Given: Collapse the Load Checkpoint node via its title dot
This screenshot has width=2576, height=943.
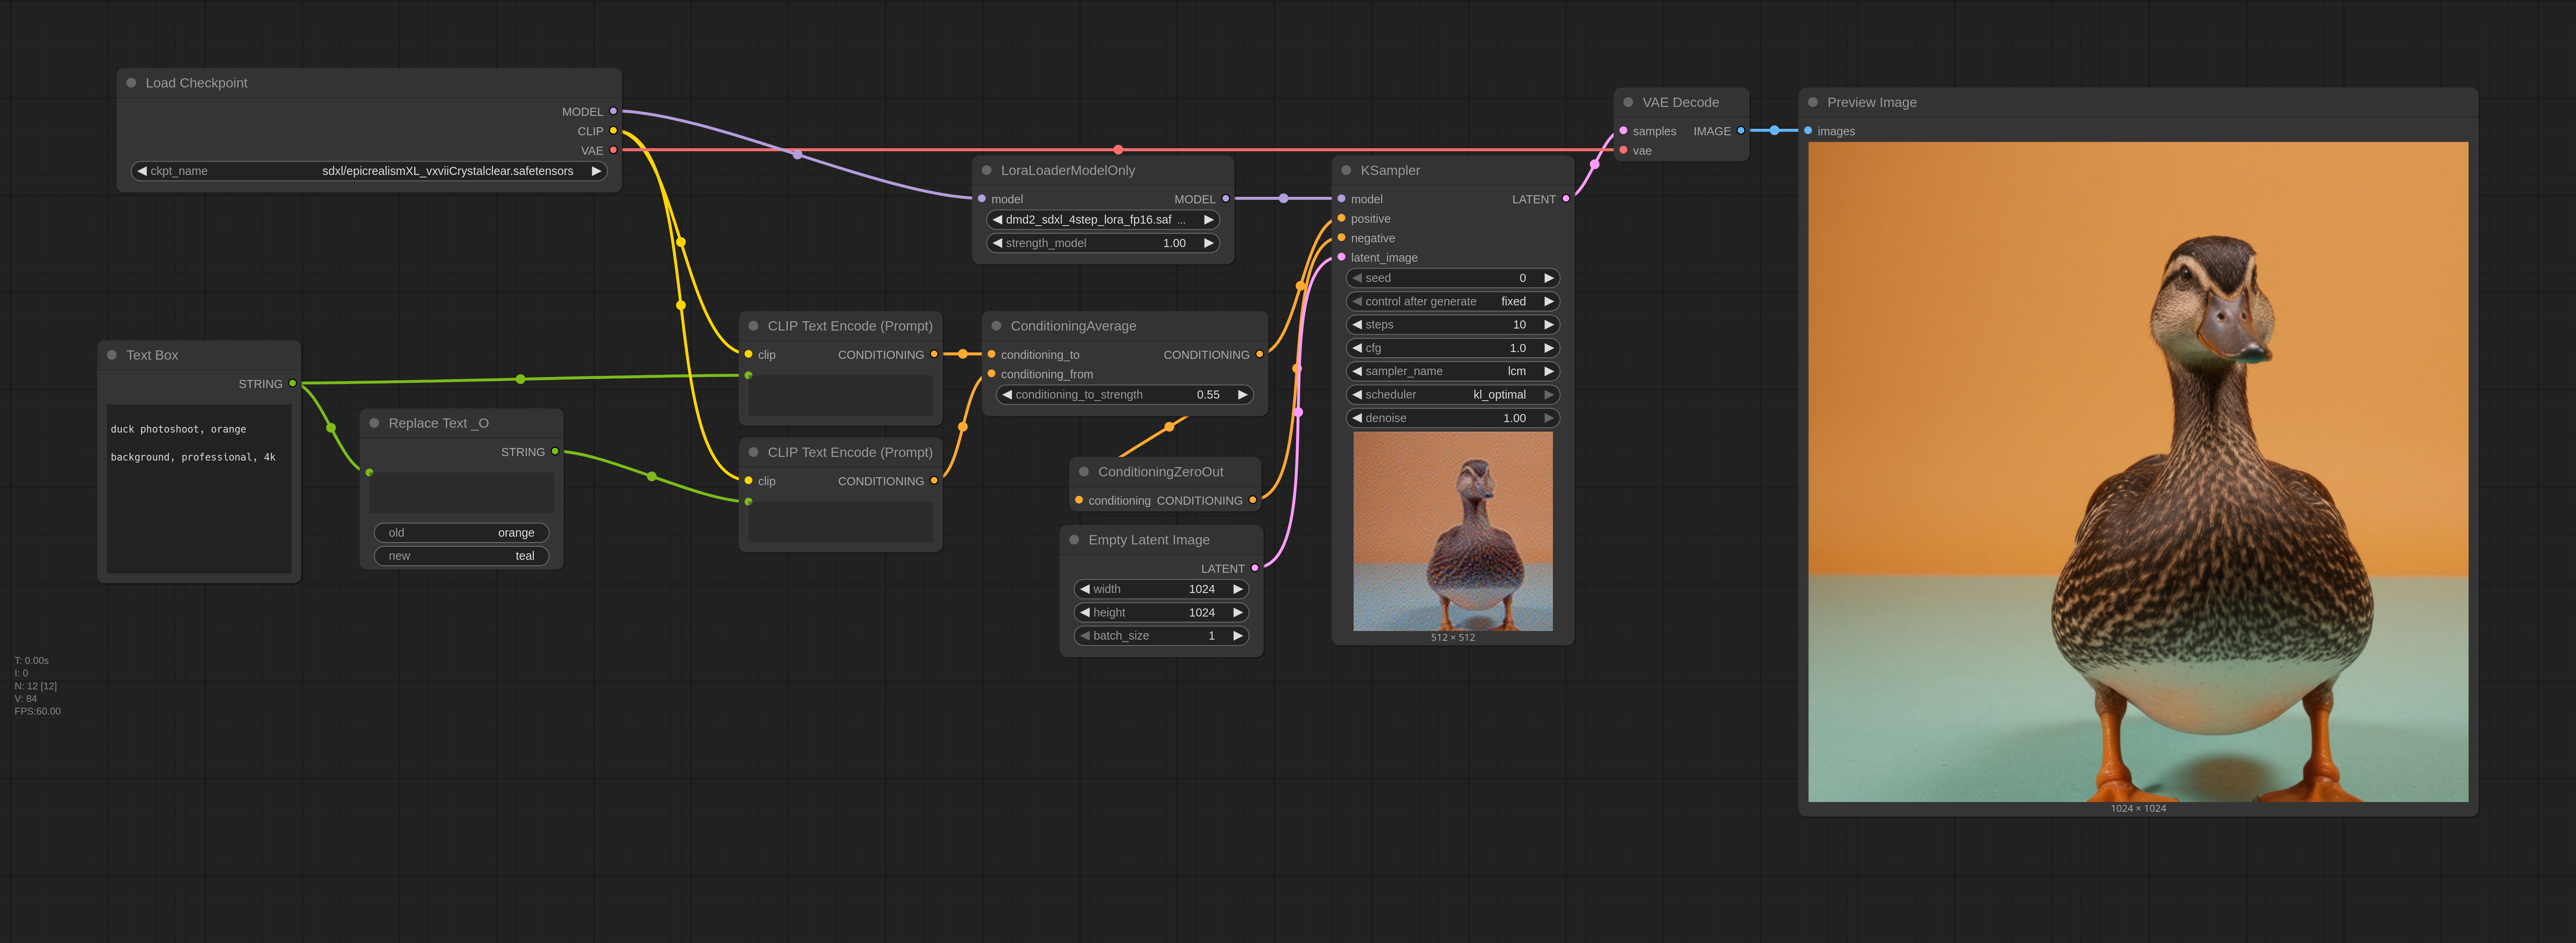Looking at the screenshot, I should [x=131, y=83].
